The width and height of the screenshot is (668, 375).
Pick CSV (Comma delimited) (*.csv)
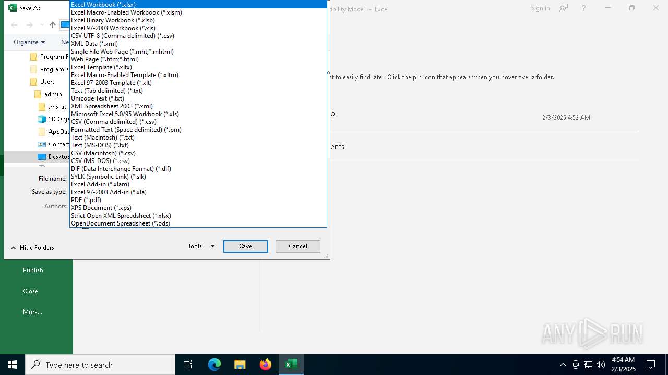point(198,122)
